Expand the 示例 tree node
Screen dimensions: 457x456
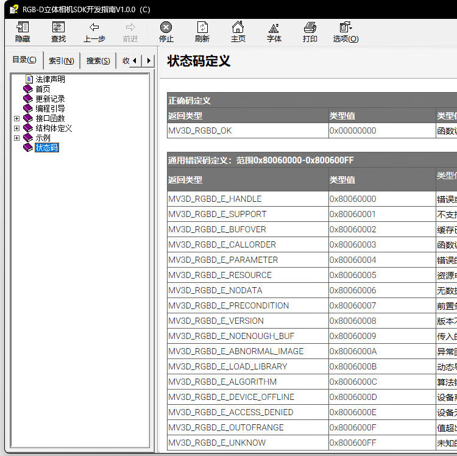pyautogui.click(x=16, y=138)
